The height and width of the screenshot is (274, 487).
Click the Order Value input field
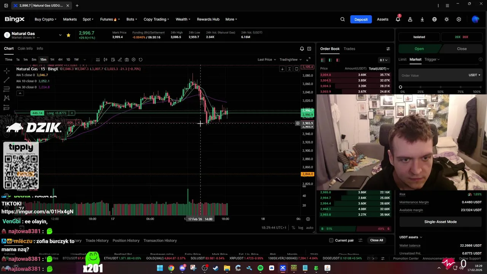(x=433, y=75)
